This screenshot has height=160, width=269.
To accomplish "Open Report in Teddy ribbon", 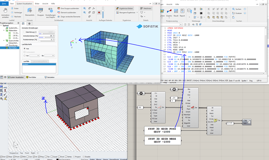I will coord(182,13).
